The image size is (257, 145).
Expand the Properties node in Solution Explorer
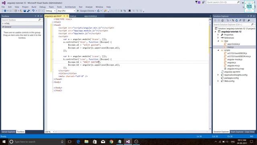(x=218, y=35)
